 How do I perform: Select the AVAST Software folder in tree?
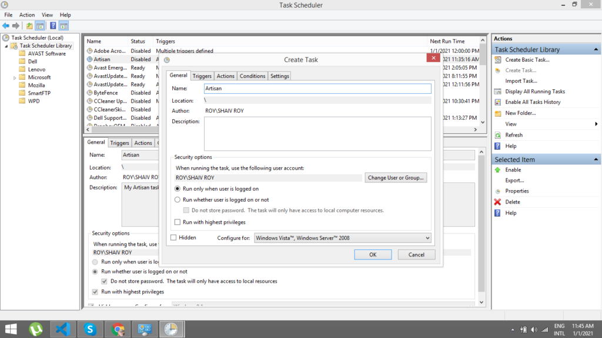tap(46, 53)
